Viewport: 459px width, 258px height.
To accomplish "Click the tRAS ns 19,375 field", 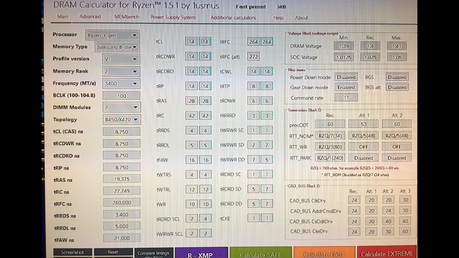I will (122, 179).
